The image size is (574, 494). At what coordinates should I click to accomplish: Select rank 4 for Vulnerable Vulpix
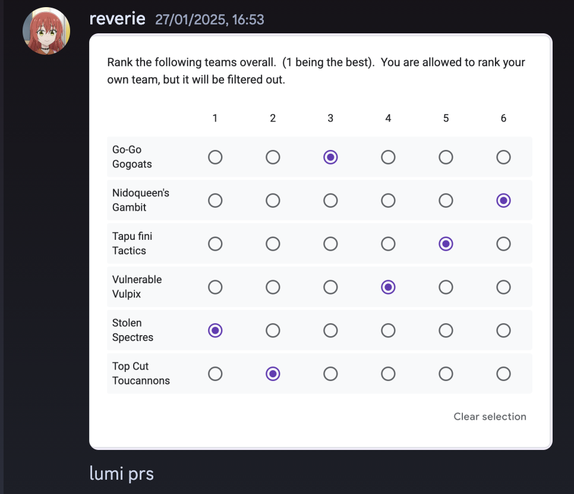pos(388,287)
